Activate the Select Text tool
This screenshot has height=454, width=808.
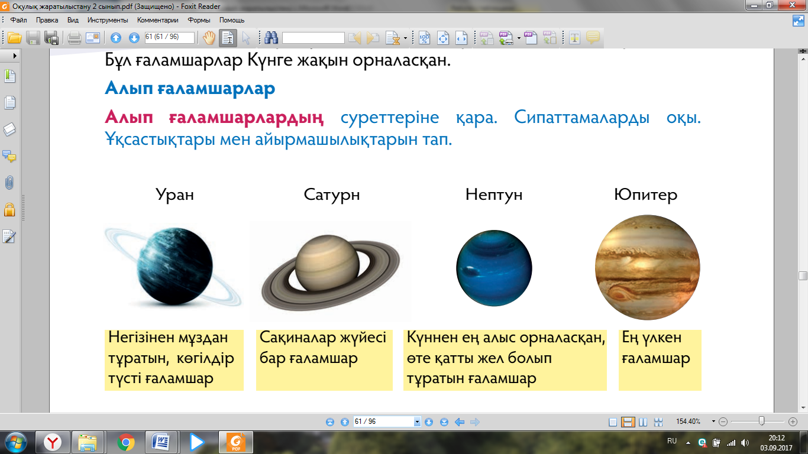click(228, 38)
